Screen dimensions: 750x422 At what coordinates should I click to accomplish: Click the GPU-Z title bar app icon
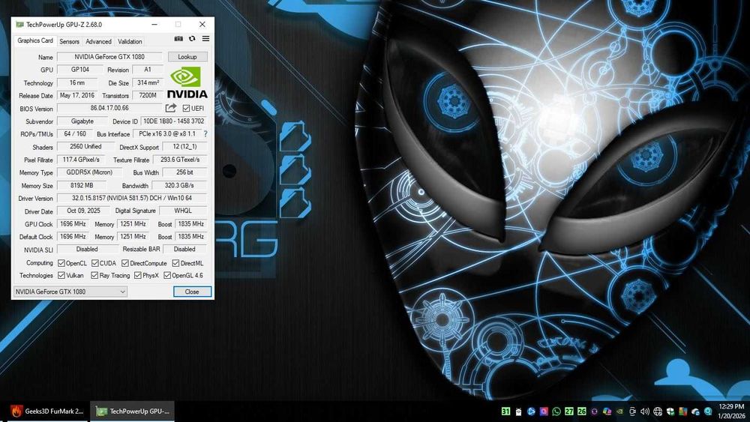[19, 25]
